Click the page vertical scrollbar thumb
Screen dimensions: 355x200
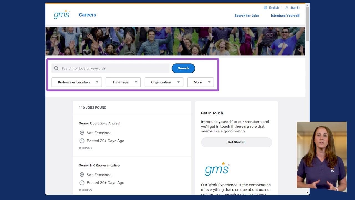pyautogui.click(x=307, y=24)
